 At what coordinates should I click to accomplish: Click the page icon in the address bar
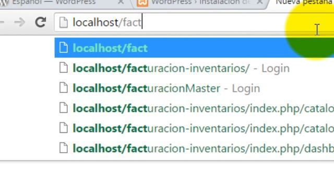click(x=64, y=22)
